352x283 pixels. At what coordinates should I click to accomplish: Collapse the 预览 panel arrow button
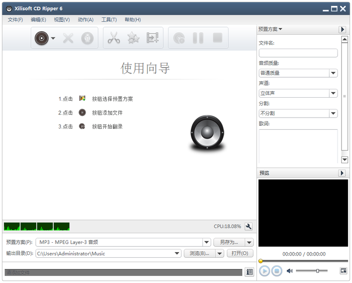pos(342,173)
